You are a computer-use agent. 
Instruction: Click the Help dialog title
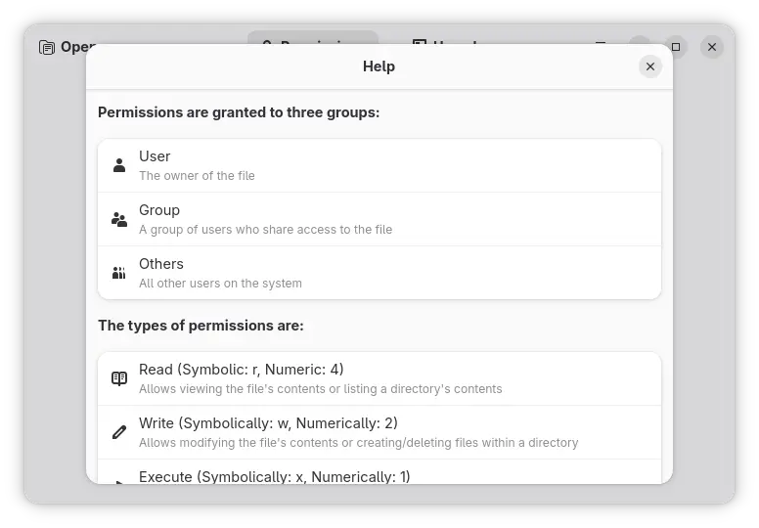point(379,66)
